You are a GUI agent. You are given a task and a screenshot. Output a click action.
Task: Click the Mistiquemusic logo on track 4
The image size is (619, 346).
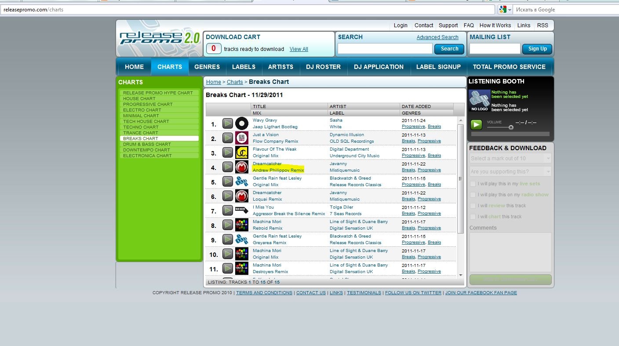point(242,167)
